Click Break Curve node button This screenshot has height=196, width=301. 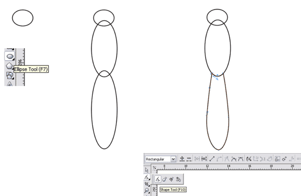[204, 159]
